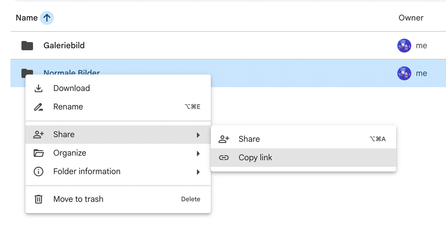
Task: Click the person-plus icon in Share submenu
Action: pos(224,139)
